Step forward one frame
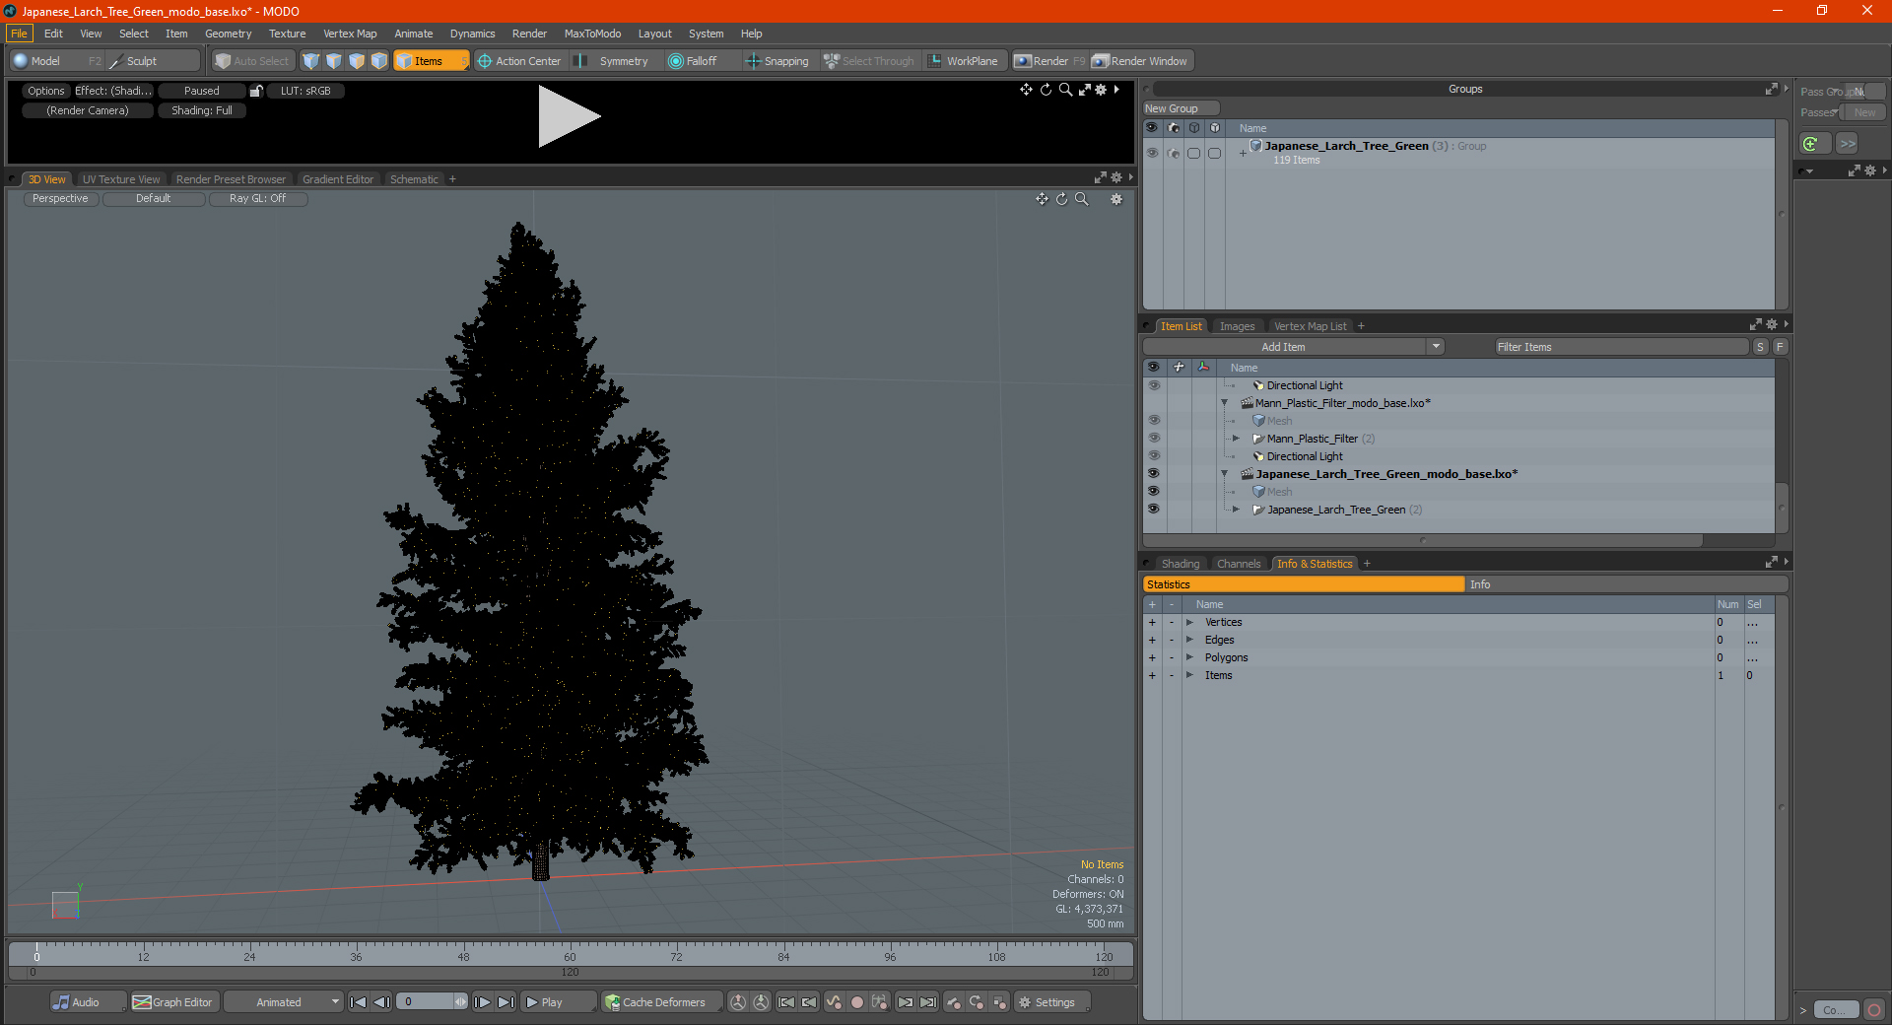 click(483, 1002)
